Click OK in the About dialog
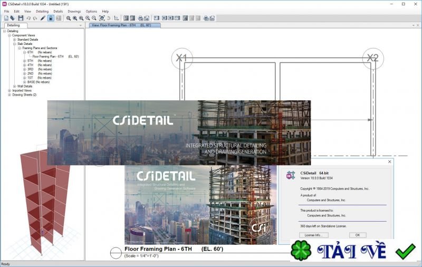Screen dimensions: 422x267 click(x=358, y=235)
